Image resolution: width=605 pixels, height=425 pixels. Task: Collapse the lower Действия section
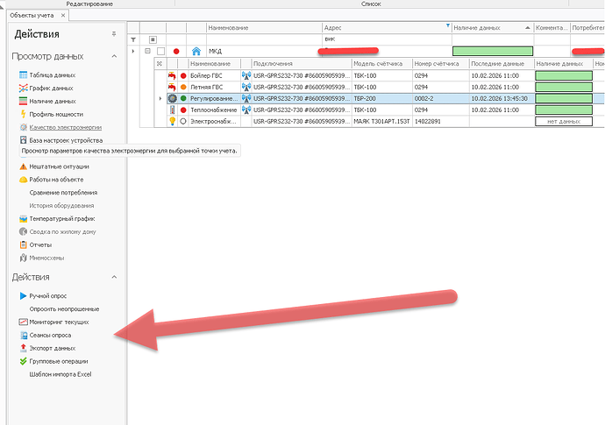(x=115, y=278)
